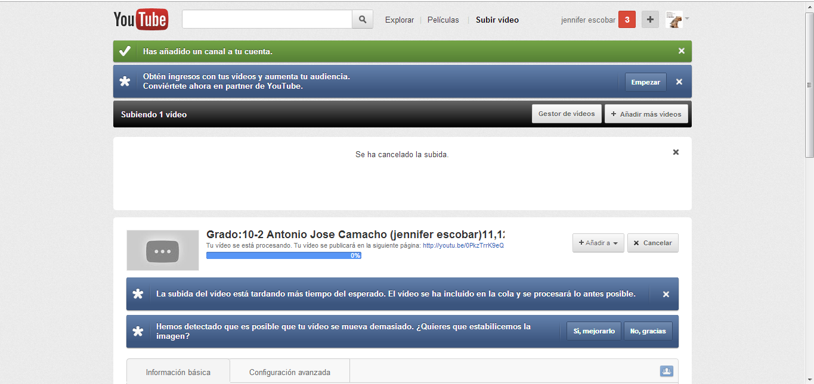Click Empezar partner button
Viewport: 814px width, 384px height.
(646, 82)
